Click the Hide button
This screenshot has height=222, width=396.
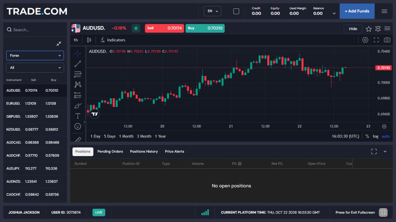click(x=353, y=29)
